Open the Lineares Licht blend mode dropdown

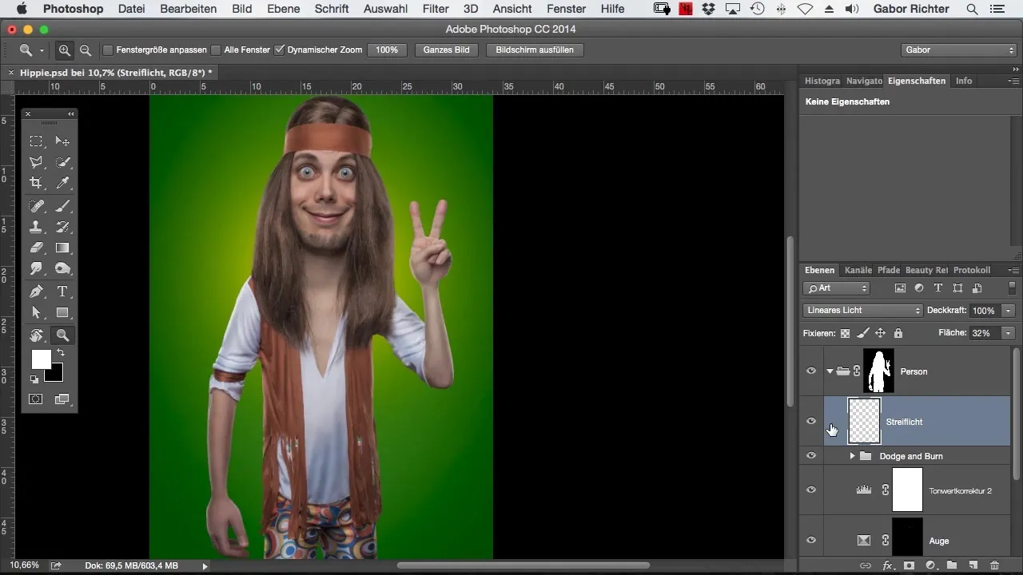click(863, 310)
